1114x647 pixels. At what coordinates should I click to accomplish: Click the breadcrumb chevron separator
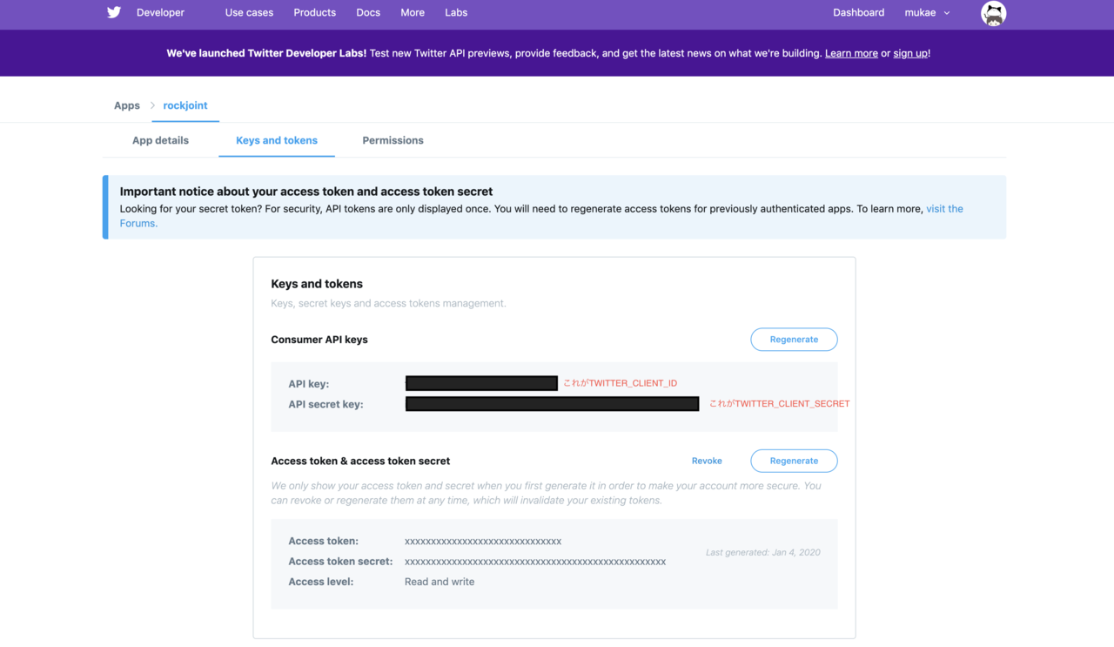click(x=152, y=105)
